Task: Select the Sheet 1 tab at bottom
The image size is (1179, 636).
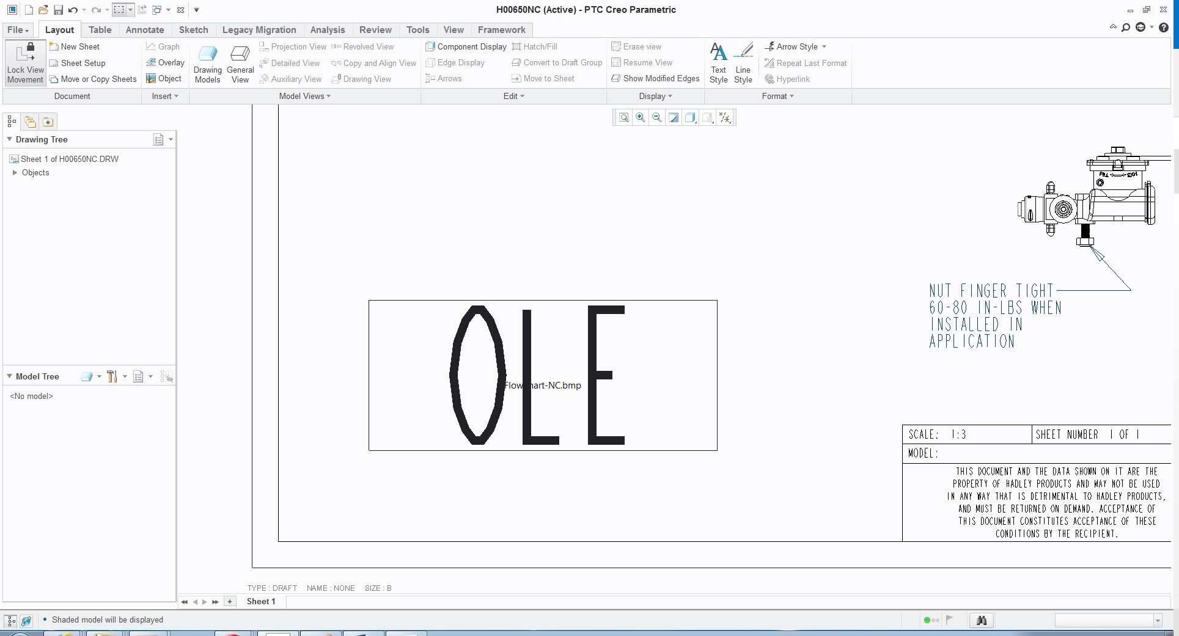Action: point(261,602)
